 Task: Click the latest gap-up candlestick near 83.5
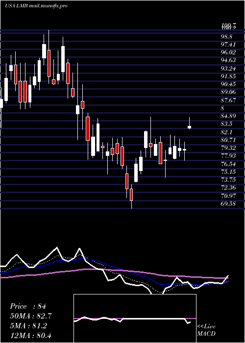coord(190,127)
